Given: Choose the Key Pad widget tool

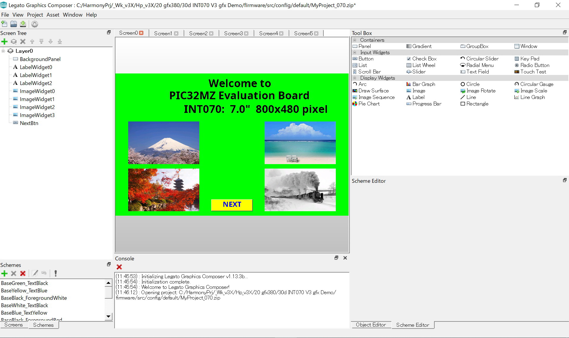Looking at the screenshot, I should click(x=527, y=59).
